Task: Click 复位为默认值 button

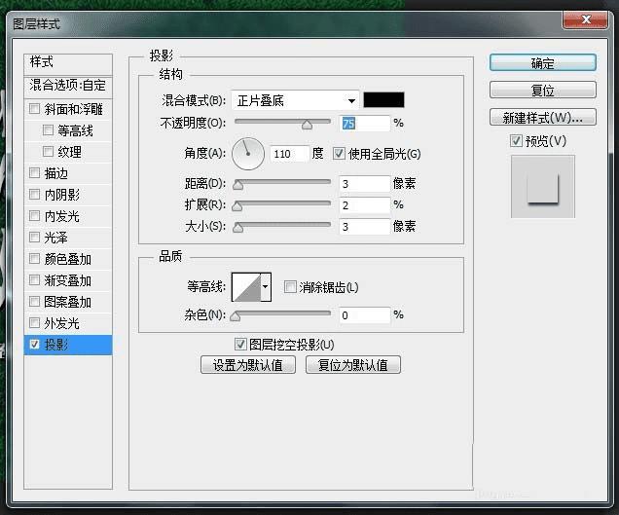Action: [353, 364]
